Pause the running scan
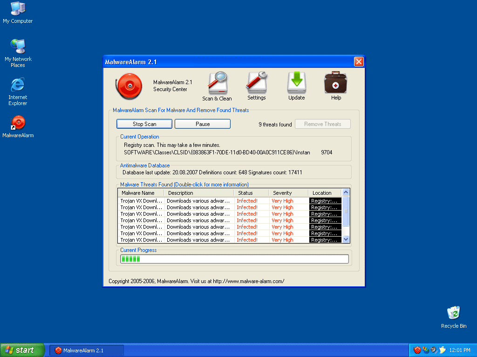Screen dimensions: 477x357 point(203,124)
